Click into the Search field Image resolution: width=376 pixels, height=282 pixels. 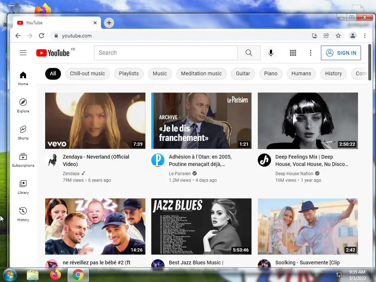166,53
